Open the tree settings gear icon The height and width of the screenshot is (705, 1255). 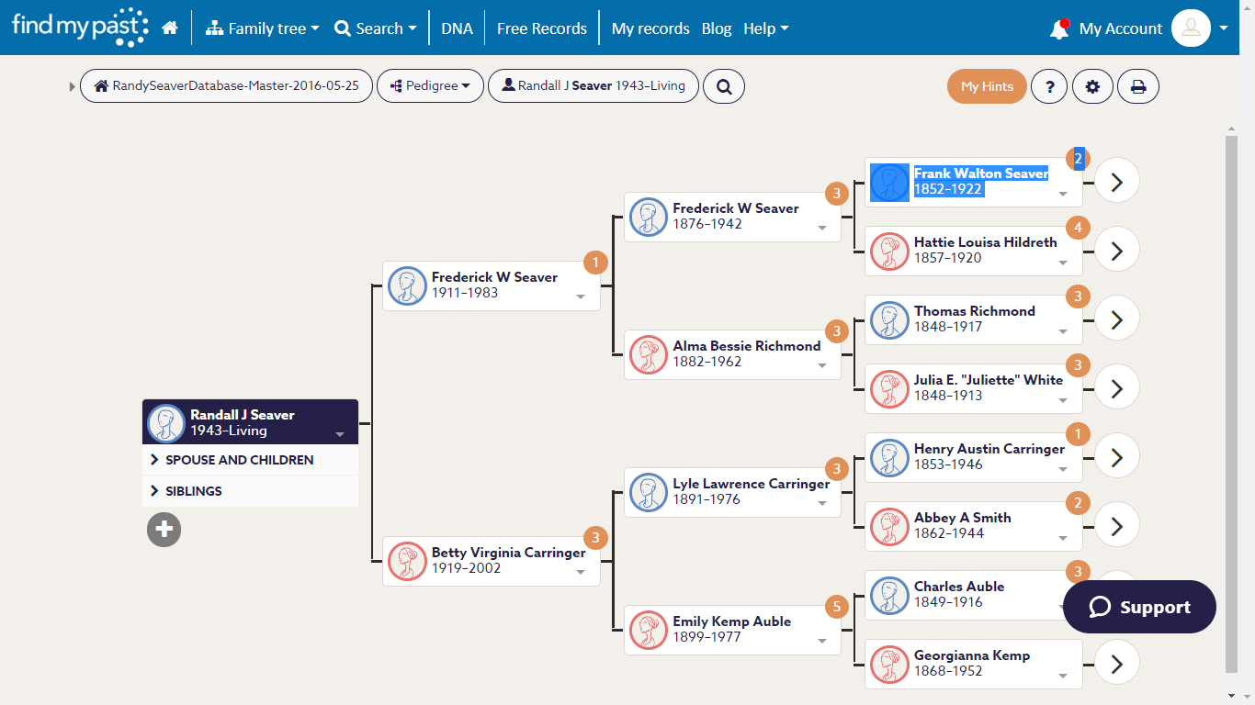coord(1092,85)
